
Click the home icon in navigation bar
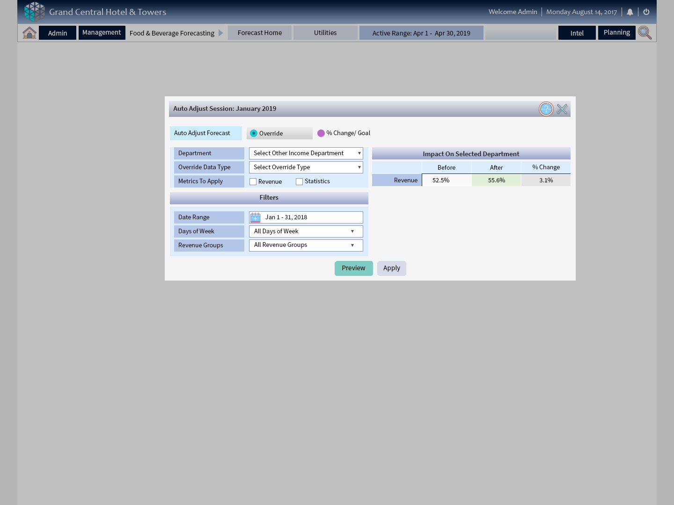pos(29,33)
